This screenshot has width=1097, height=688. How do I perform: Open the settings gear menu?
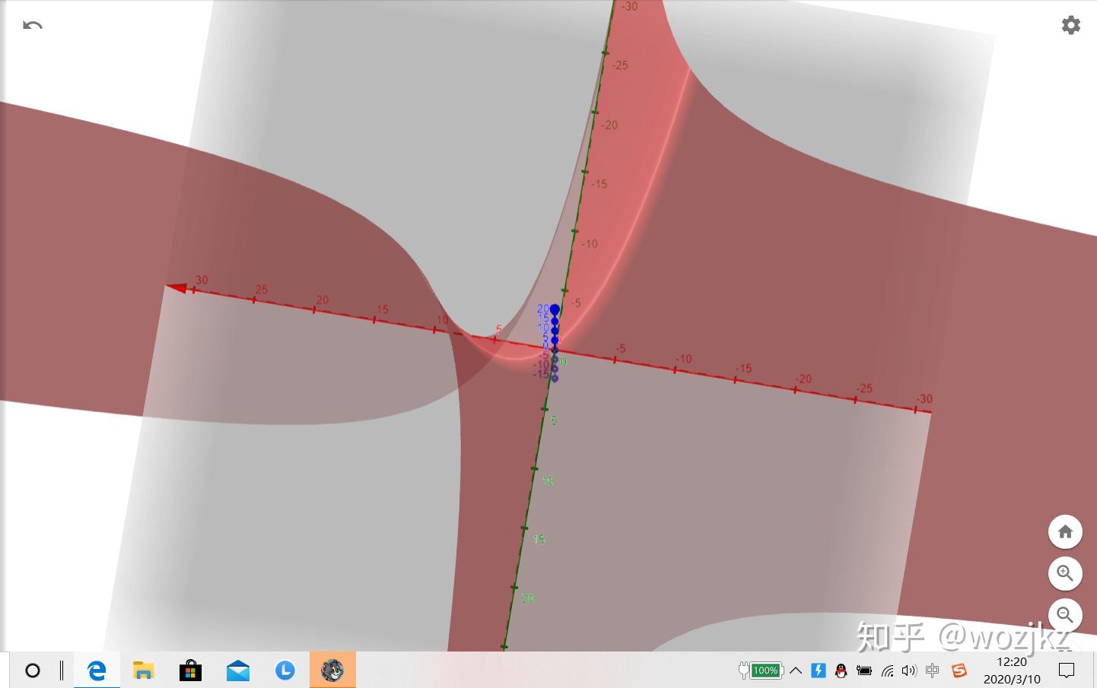tap(1071, 25)
